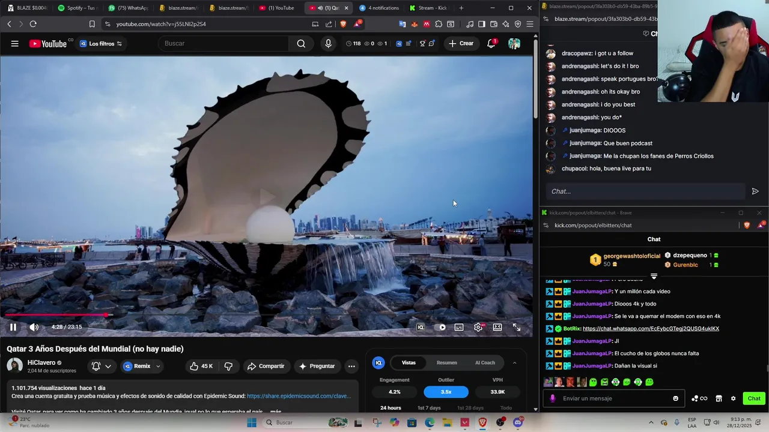Click Compartir share button

(x=266, y=366)
